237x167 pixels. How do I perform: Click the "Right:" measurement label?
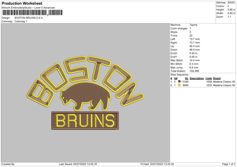click(x=174, y=43)
